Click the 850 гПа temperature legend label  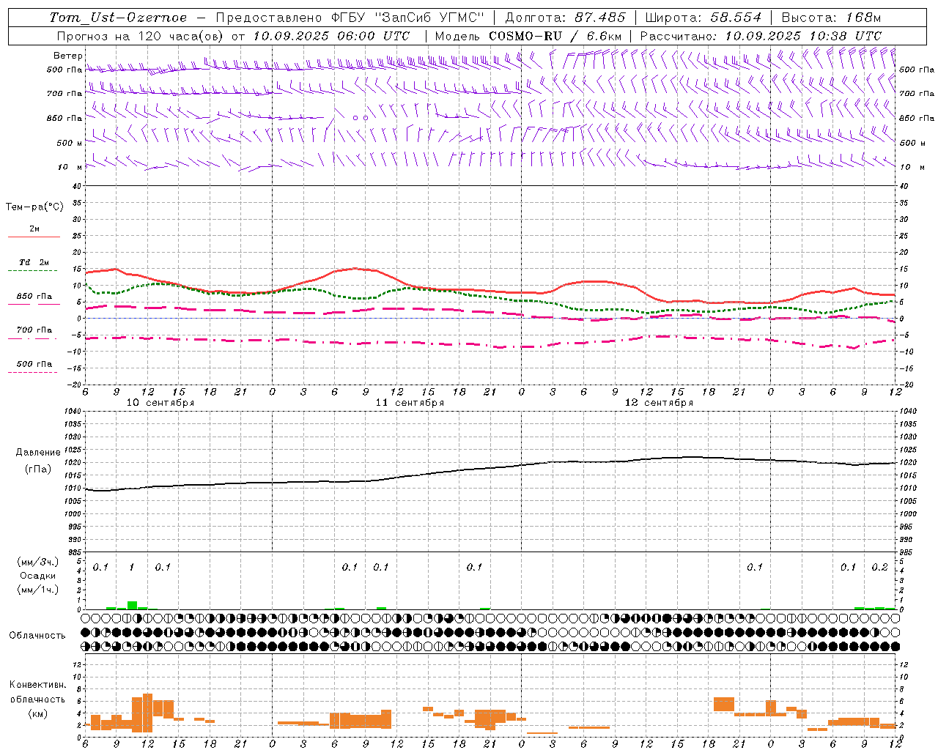pyautogui.click(x=34, y=297)
